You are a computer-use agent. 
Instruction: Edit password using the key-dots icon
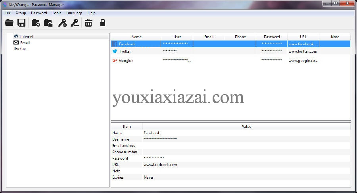point(75,23)
